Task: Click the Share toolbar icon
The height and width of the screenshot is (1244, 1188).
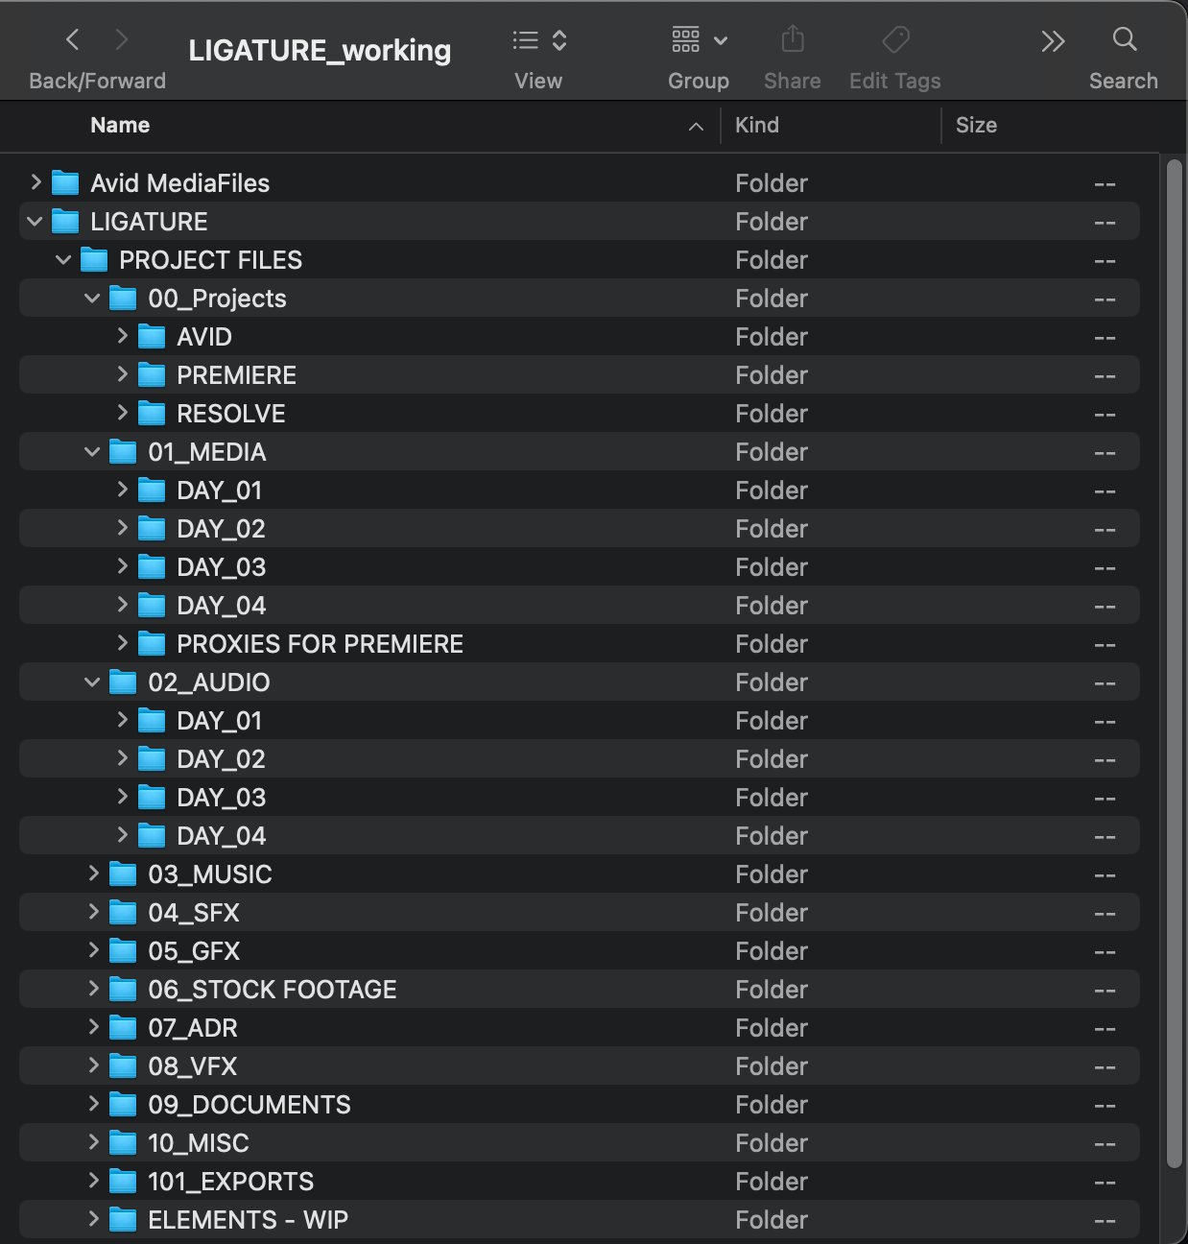Action: coord(792,39)
